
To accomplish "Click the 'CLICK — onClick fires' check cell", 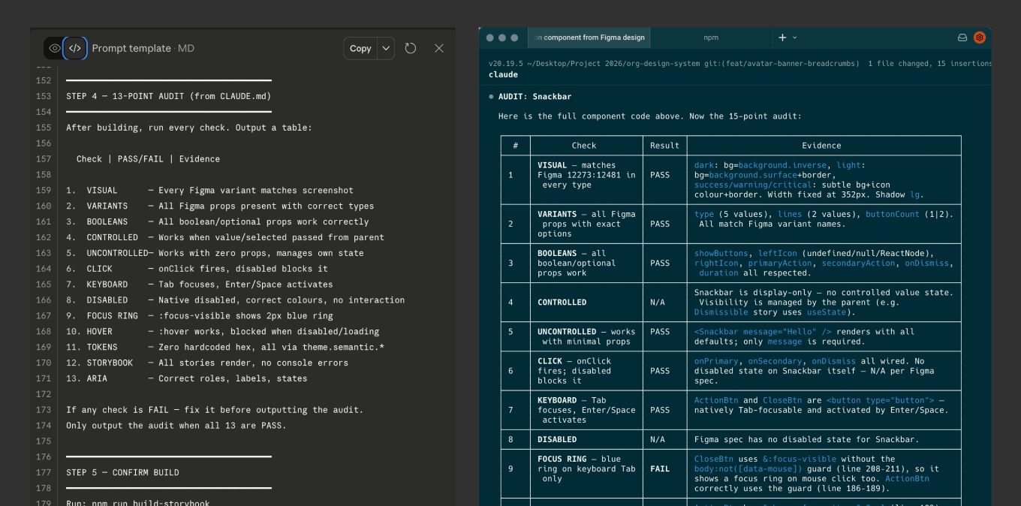I will [x=586, y=371].
